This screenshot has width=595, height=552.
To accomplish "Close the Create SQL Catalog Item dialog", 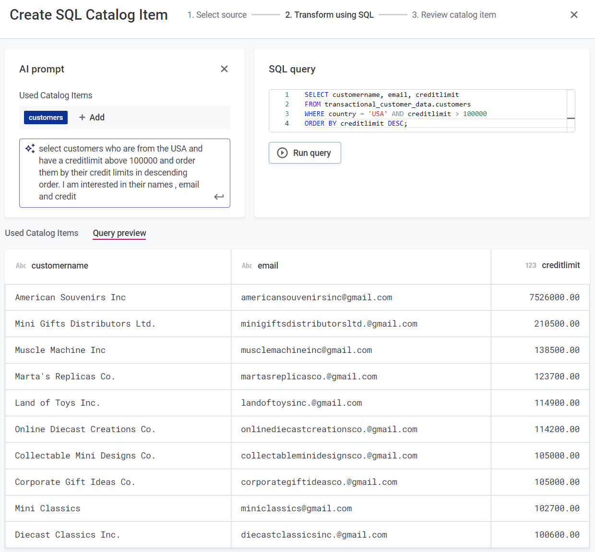I will click(574, 15).
